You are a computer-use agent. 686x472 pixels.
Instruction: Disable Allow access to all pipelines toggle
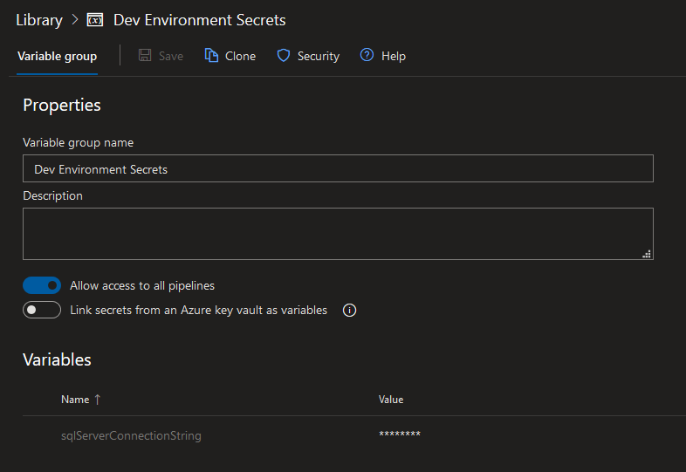(42, 285)
